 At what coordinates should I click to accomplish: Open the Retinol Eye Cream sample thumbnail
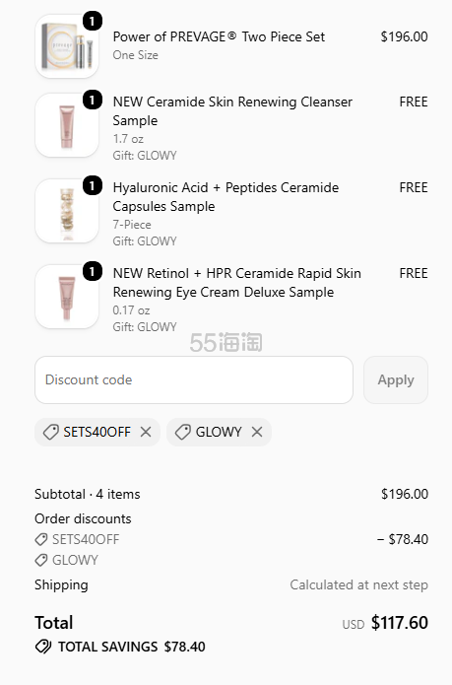[67, 297]
